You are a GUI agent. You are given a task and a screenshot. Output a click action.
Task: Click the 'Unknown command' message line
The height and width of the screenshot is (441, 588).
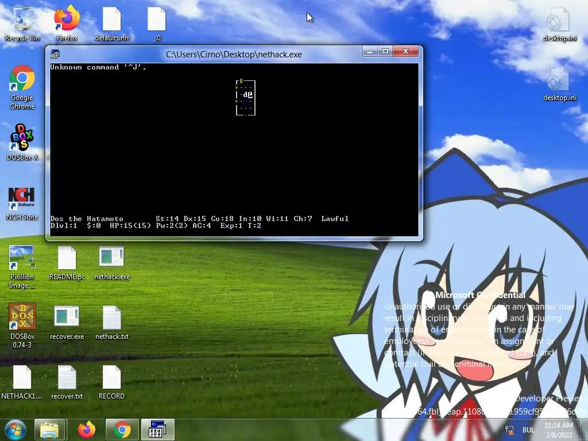[x=98, y=68]
